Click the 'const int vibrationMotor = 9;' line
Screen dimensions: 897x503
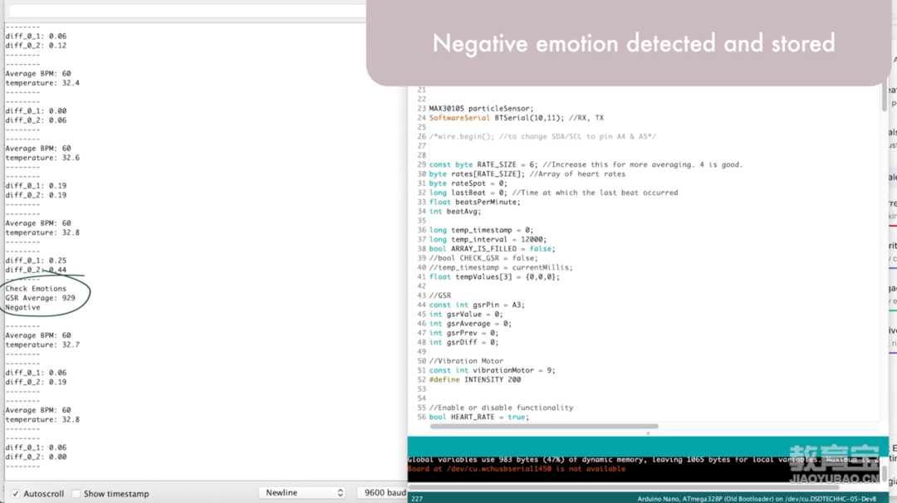pyautogui.click(x=492, y=370)
